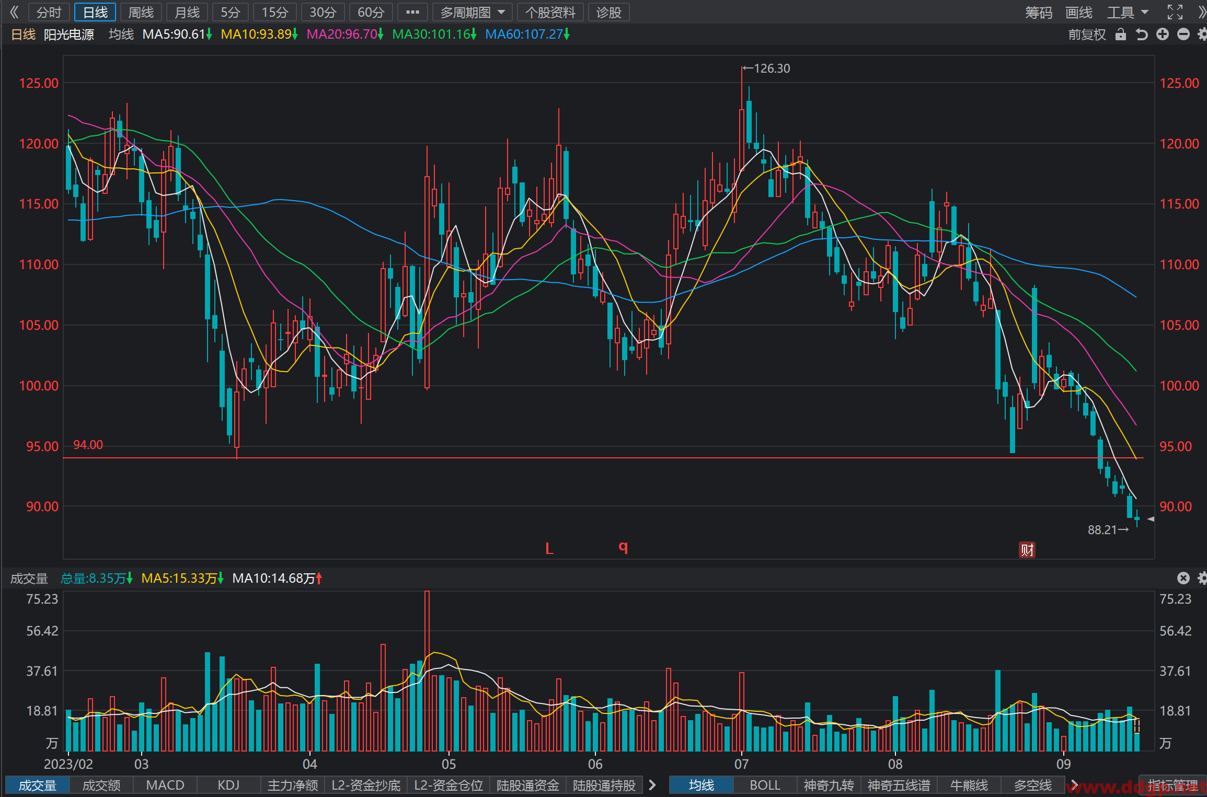Open 个股资料 stock information

pos(550,12)
